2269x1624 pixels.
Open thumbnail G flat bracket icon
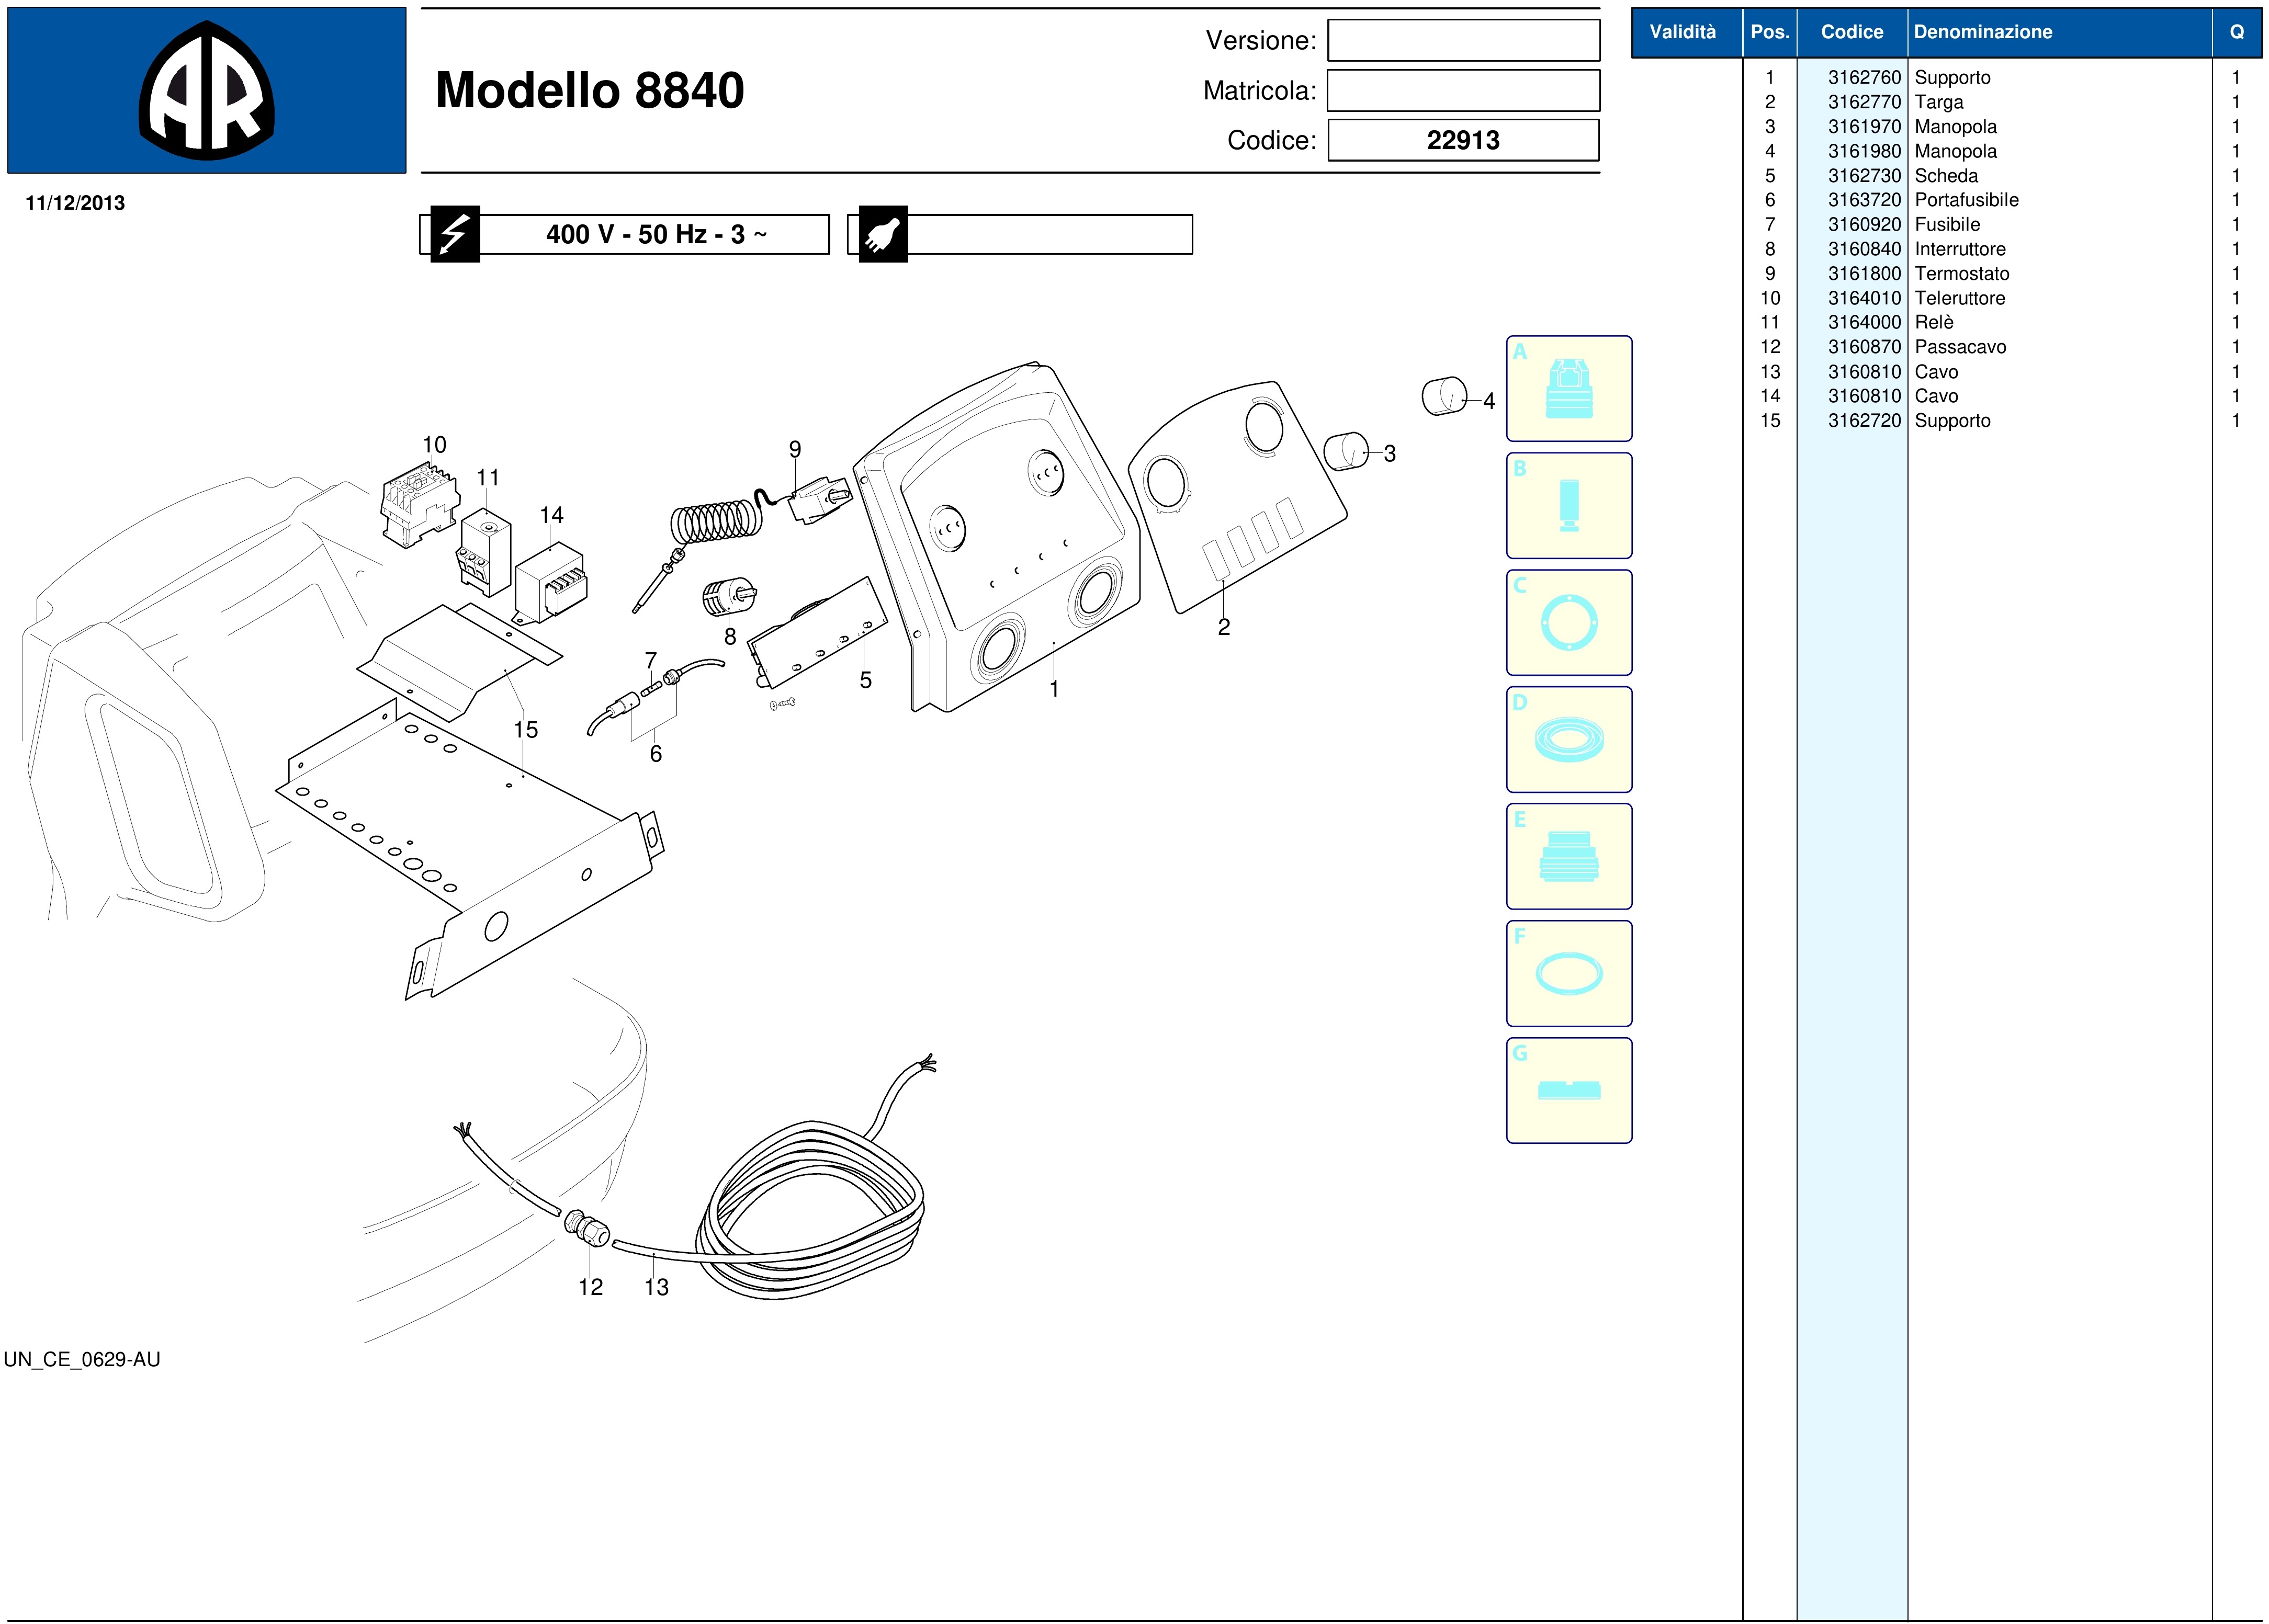tap(1568, 1091)
